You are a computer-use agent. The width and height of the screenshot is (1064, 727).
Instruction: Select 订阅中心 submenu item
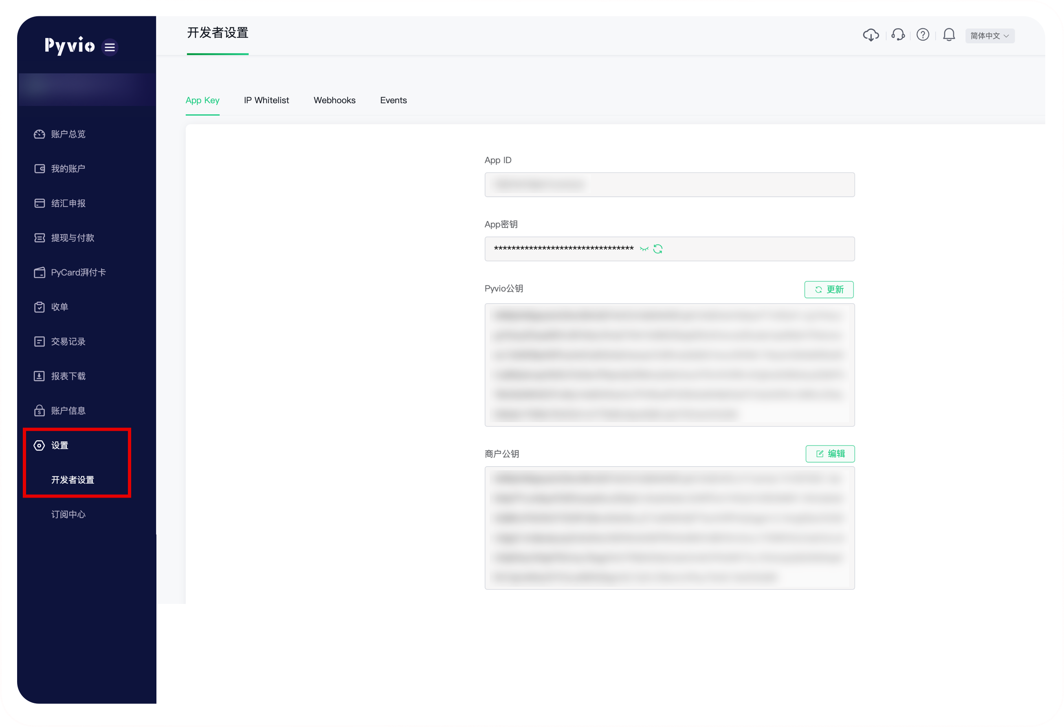[68, 514]
